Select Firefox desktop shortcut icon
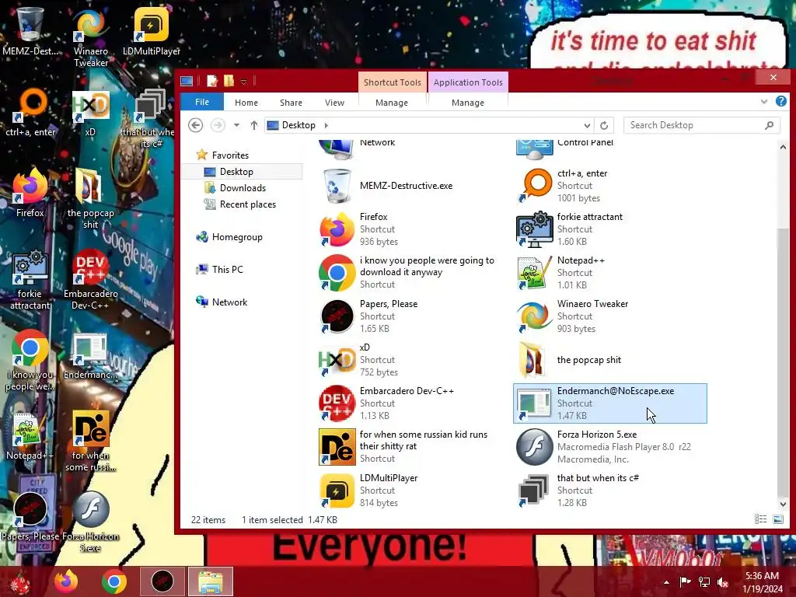This screenshot has height=597, width=796. click(x=30, y=193)
